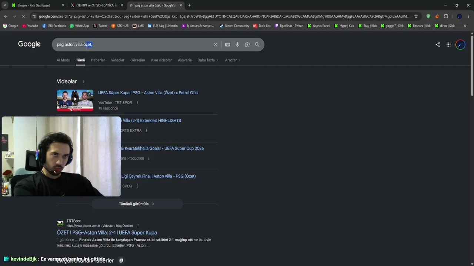
Task: Open the Steam Community bookmark
Action: 234,26
